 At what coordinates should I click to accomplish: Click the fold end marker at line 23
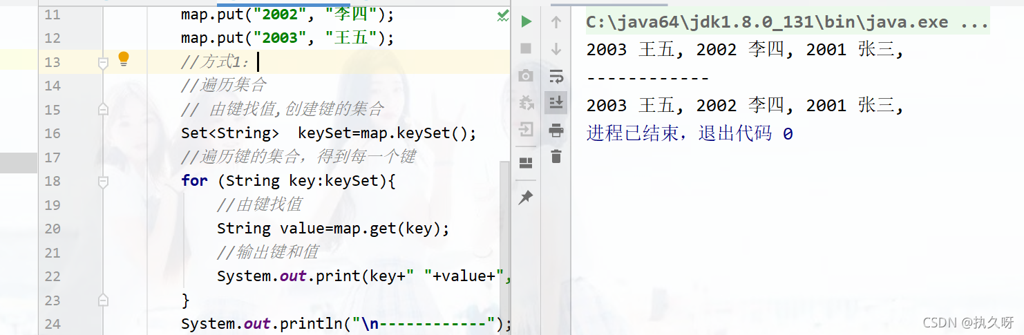pyautogui.click(x=104, y=300)
